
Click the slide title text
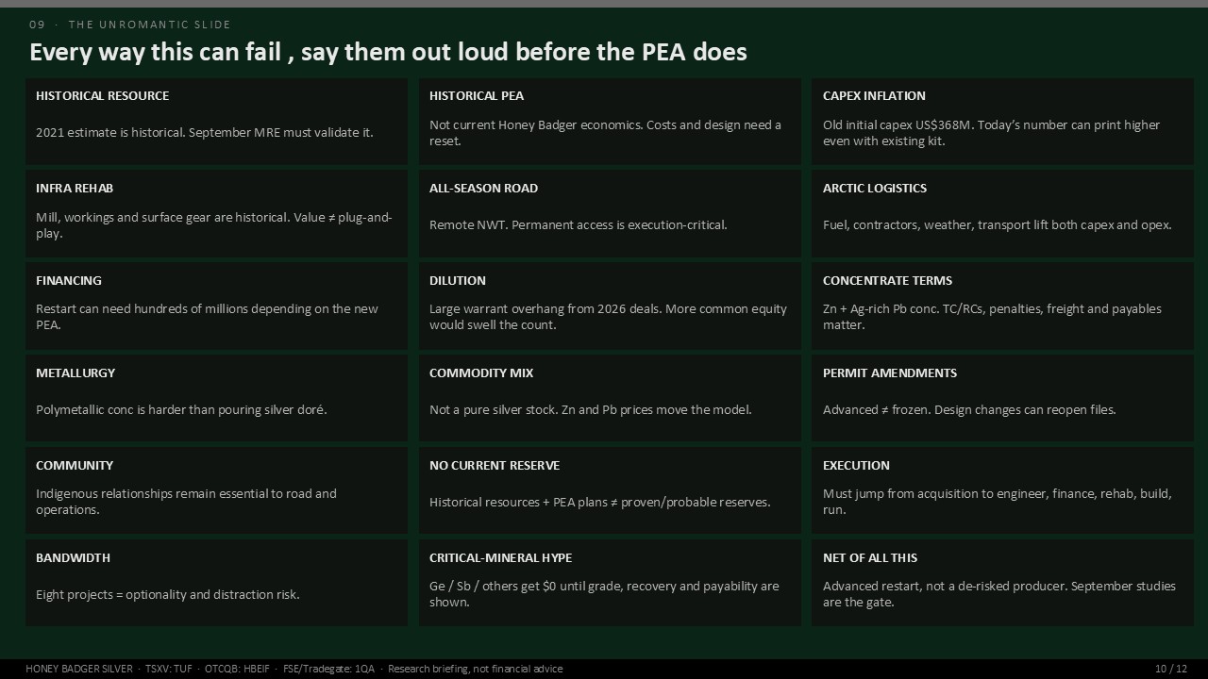388,52
